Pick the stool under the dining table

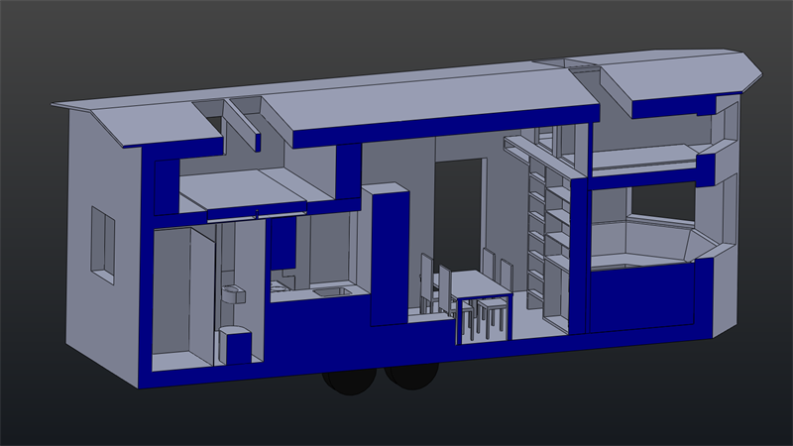click(491, 315)
